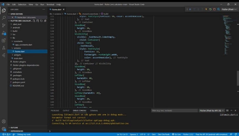This screenshot has height=136, width=239.
Task: Open the Manage gear icon
Action: coord(4,129)
